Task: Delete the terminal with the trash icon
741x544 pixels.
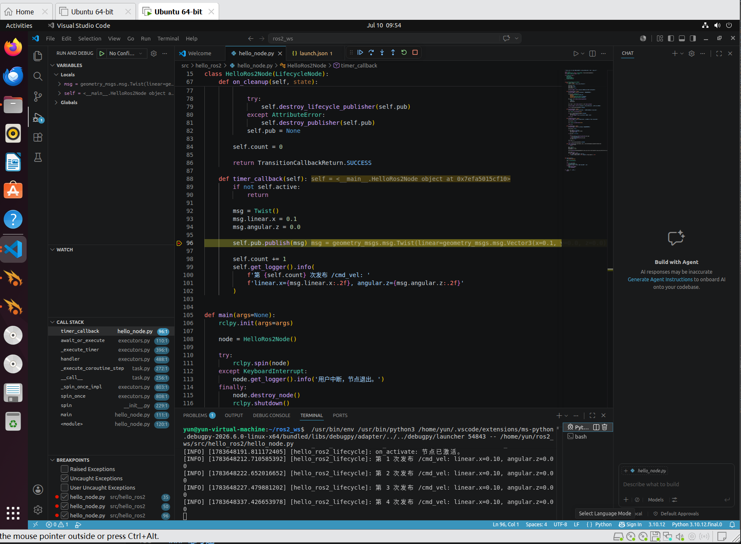Action: 605,427
